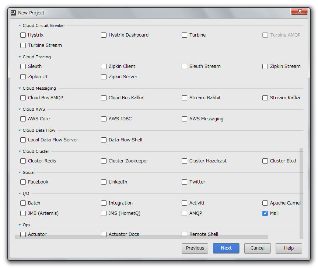Check the Twitter option
The height and width of the screenshot is (268, 318).
point(184,182)
